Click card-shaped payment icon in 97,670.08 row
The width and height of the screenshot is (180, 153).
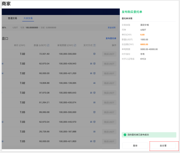(x=91, y=93)
